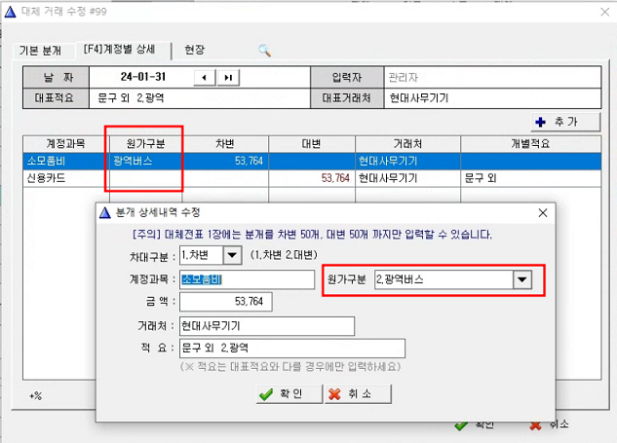This screenshot has height=443, width=617.
Task: Click the 거래처 column header
Action: [407, 144]
